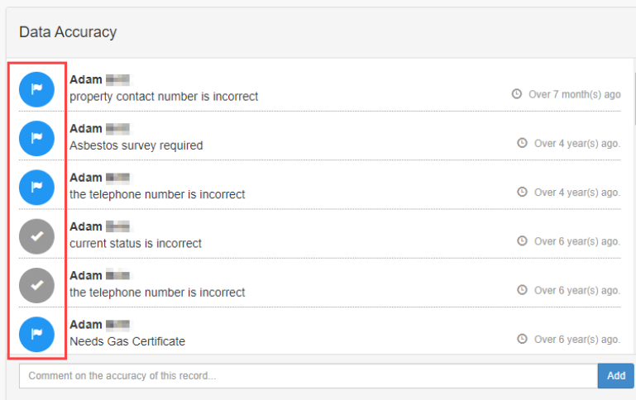The width and height of the screenshot is (636, 400).
Task: Click Adam's name on the first comment
Action: (86, 80)
